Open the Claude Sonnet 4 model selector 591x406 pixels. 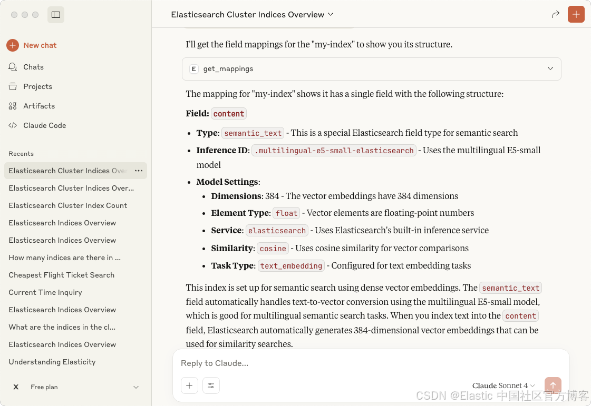pos(503,385)
